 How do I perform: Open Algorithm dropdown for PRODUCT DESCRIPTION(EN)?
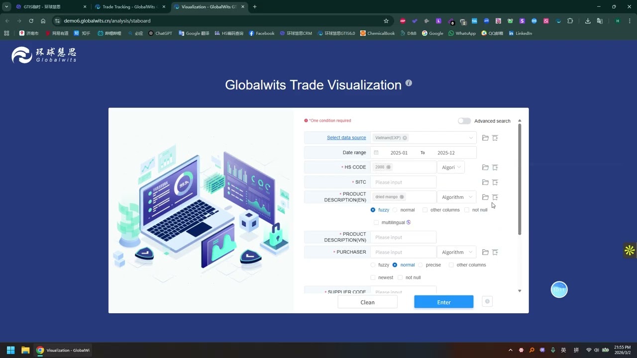point(456,197)
